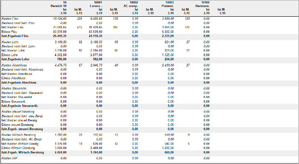Click the 'Erlöse steuerl.Beratung' row label

[18, 125]
